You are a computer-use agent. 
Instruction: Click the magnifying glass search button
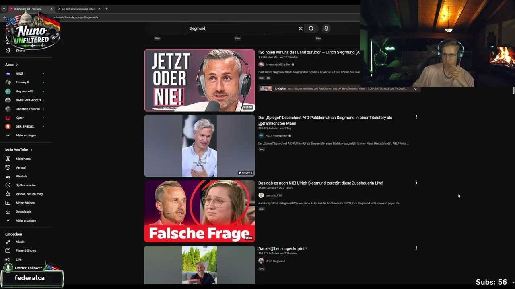pyautogui.click(x=311, y=28)
